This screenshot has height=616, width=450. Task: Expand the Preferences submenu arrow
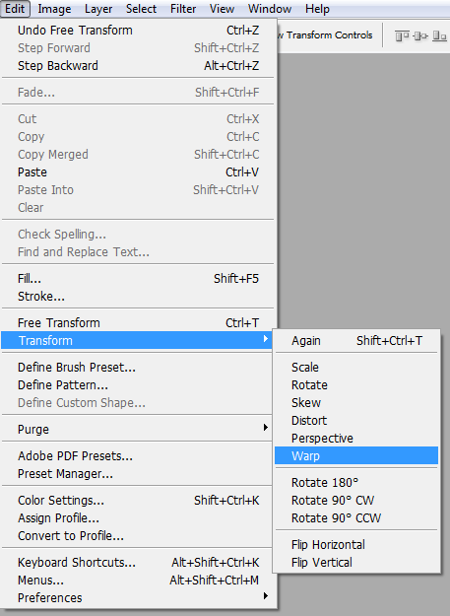click(x=266, y=595)
